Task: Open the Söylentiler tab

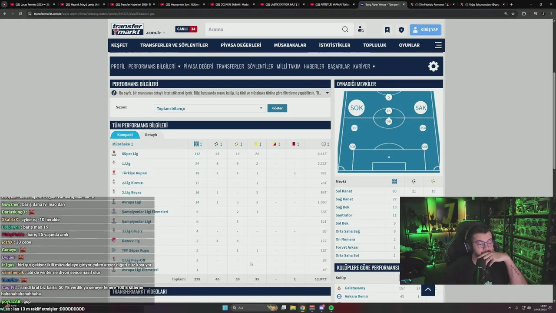Action: pos(260,67)
